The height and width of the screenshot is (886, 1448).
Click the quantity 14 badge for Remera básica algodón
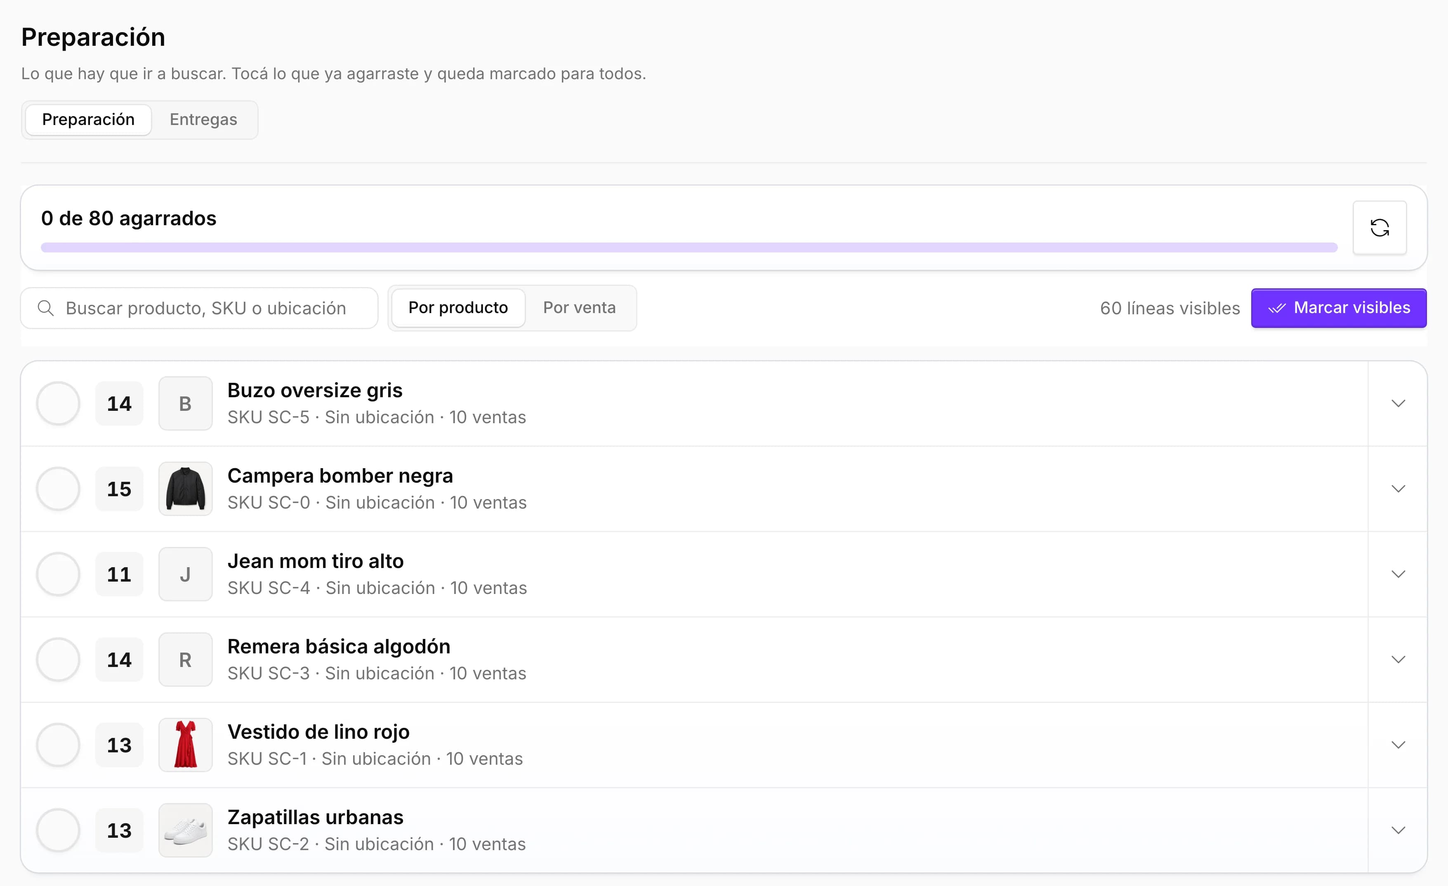pyautogui.click(x=119, y=659)
